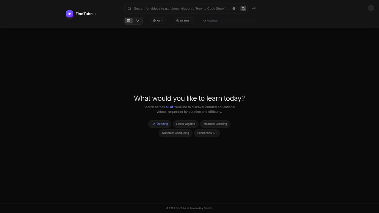The height and width of the screenshot is (213, 379).
Task: Choose the Linear Algebra suggestion chip
Action: [186, 124]
